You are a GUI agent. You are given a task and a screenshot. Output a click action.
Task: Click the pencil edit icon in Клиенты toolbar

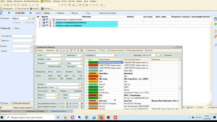[x=64, y=50]
